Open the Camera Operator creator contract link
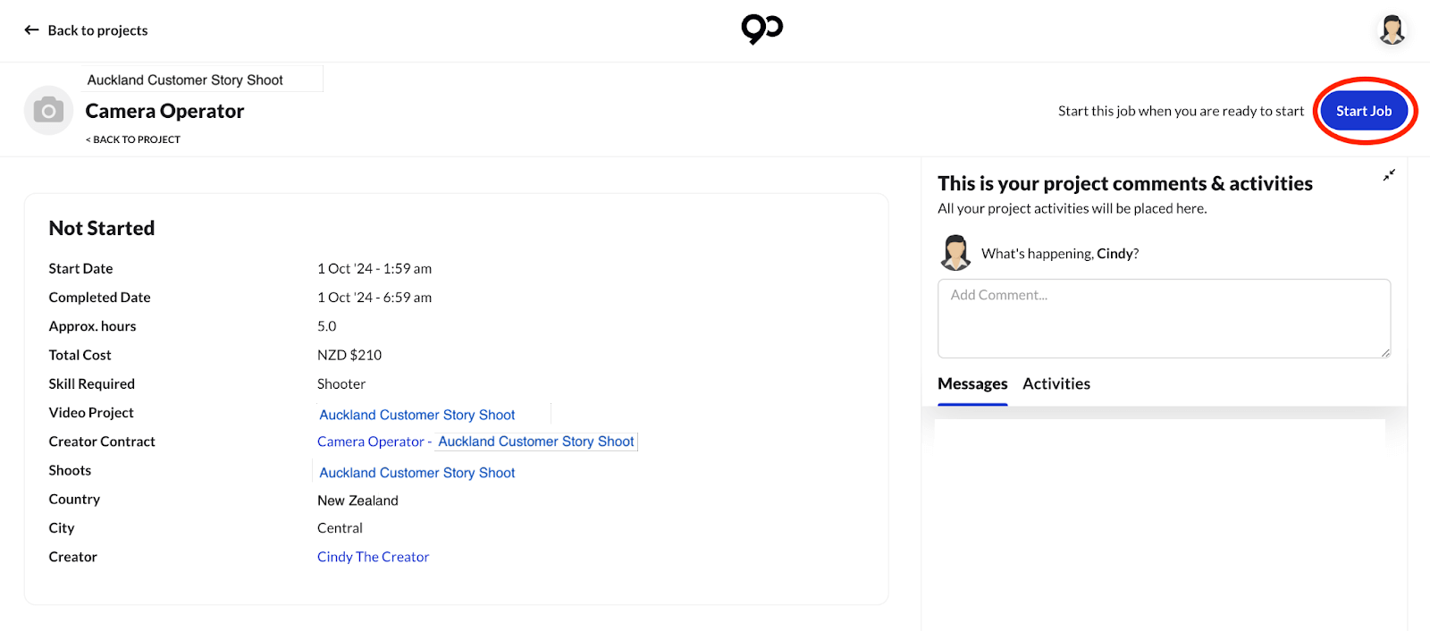The image size is (1430, 631). click(x=370, y=442)
